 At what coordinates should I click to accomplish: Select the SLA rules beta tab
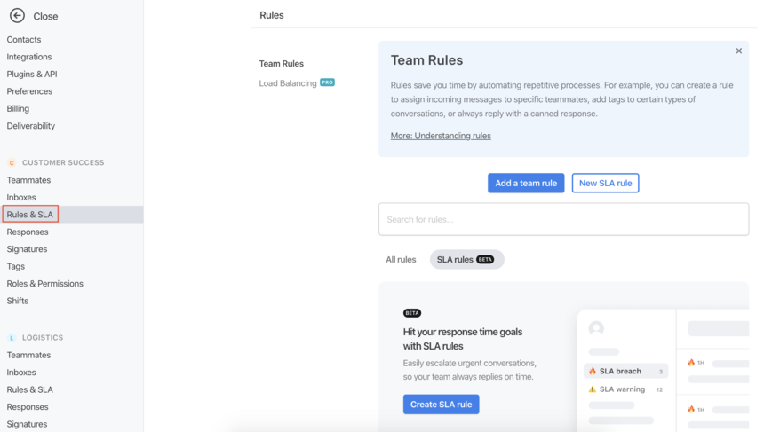click(x=466, y=259)
